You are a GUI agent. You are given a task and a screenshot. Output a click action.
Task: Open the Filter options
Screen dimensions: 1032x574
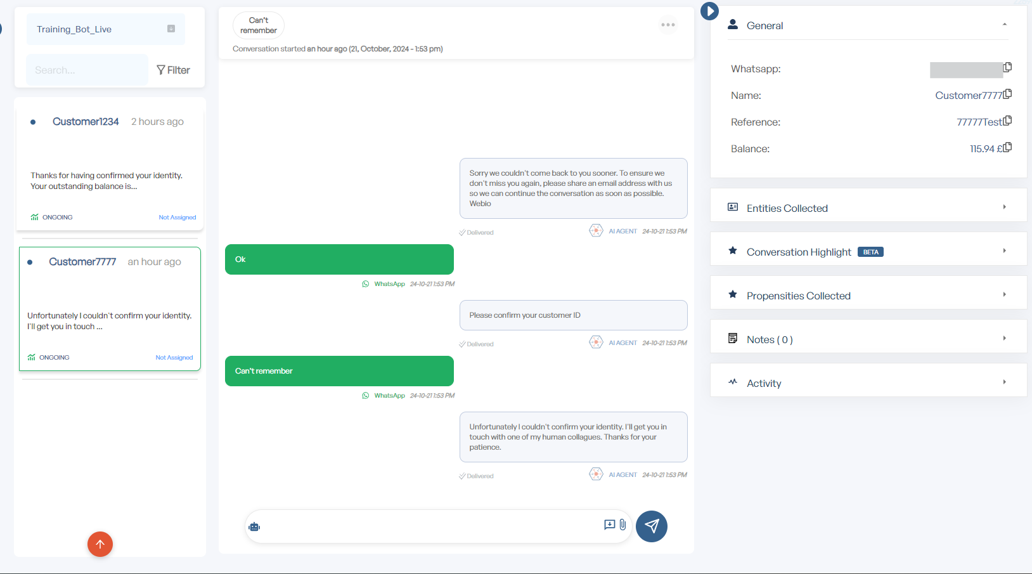coord(173,70)
